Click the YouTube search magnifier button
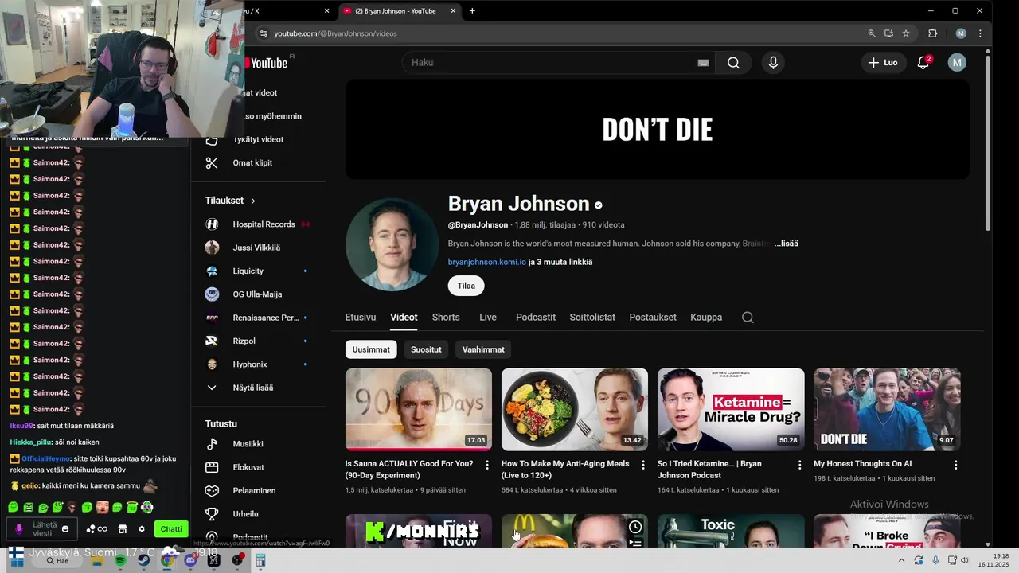This screenshot has height=573, width=1019. (x=733, y=63)
